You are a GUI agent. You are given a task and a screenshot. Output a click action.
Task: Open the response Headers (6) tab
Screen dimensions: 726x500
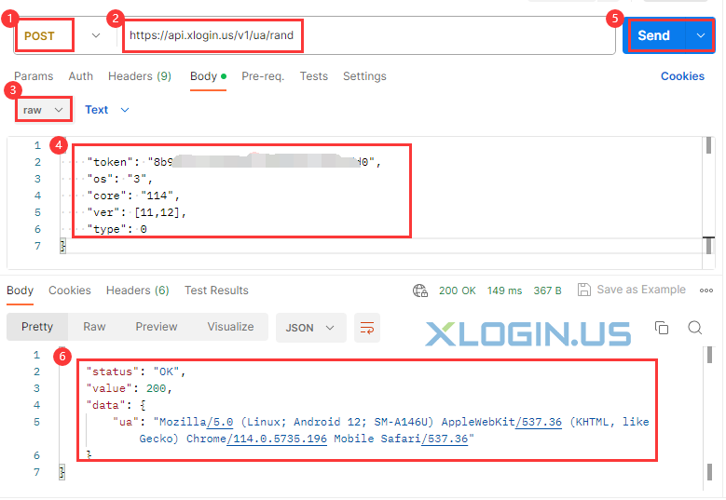(138, 291)
